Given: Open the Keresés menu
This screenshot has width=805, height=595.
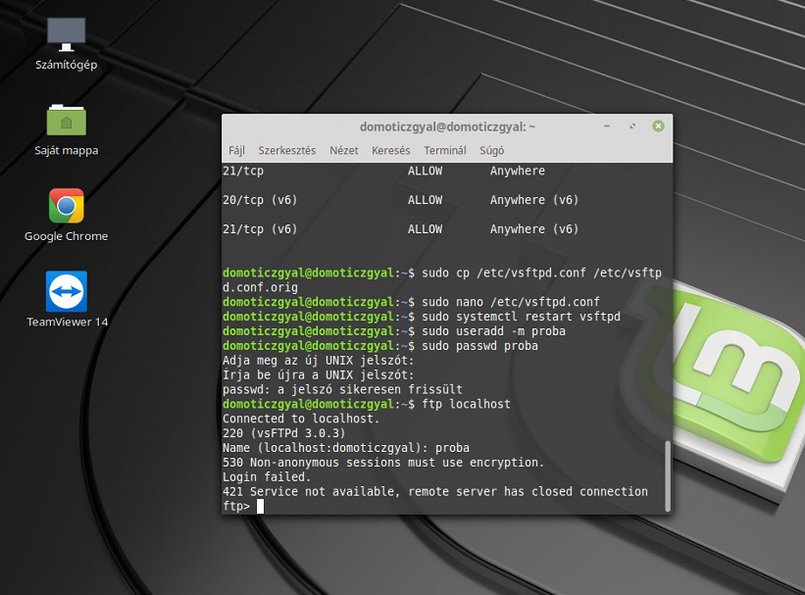Looking at the screenshot, I should coord(390,150).
